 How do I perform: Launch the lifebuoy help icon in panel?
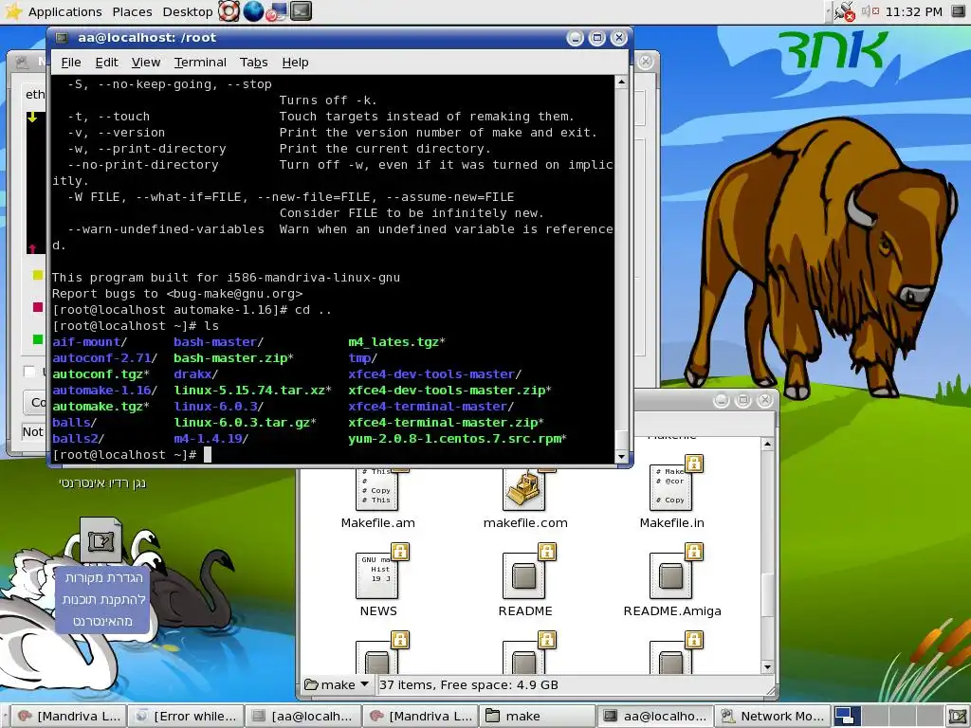click(229, 11)
